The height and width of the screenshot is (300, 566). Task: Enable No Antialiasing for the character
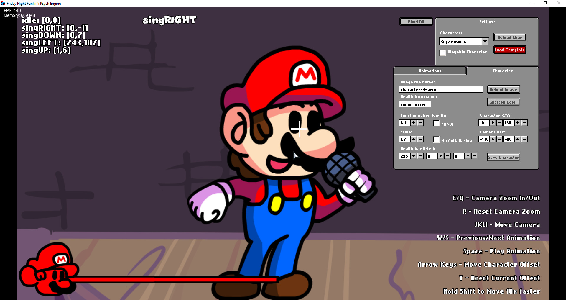436,140
